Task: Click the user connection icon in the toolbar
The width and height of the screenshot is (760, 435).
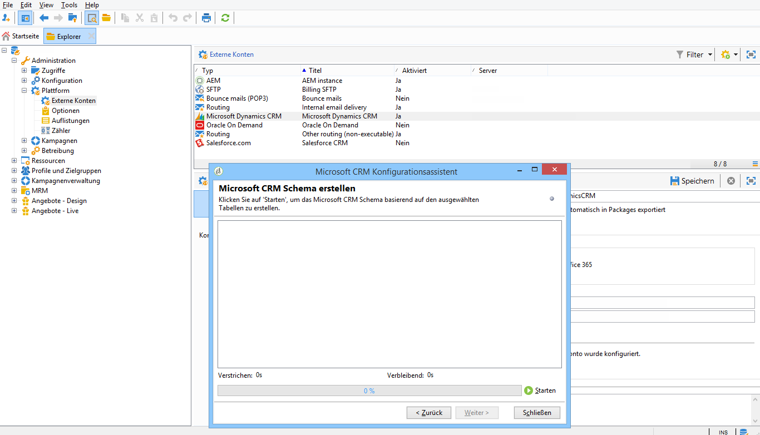Action: [x=7, y=18]
